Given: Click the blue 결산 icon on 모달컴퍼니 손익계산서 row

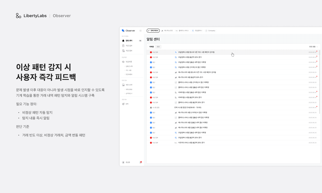Looking at the screenshot, I should point(151,67).
